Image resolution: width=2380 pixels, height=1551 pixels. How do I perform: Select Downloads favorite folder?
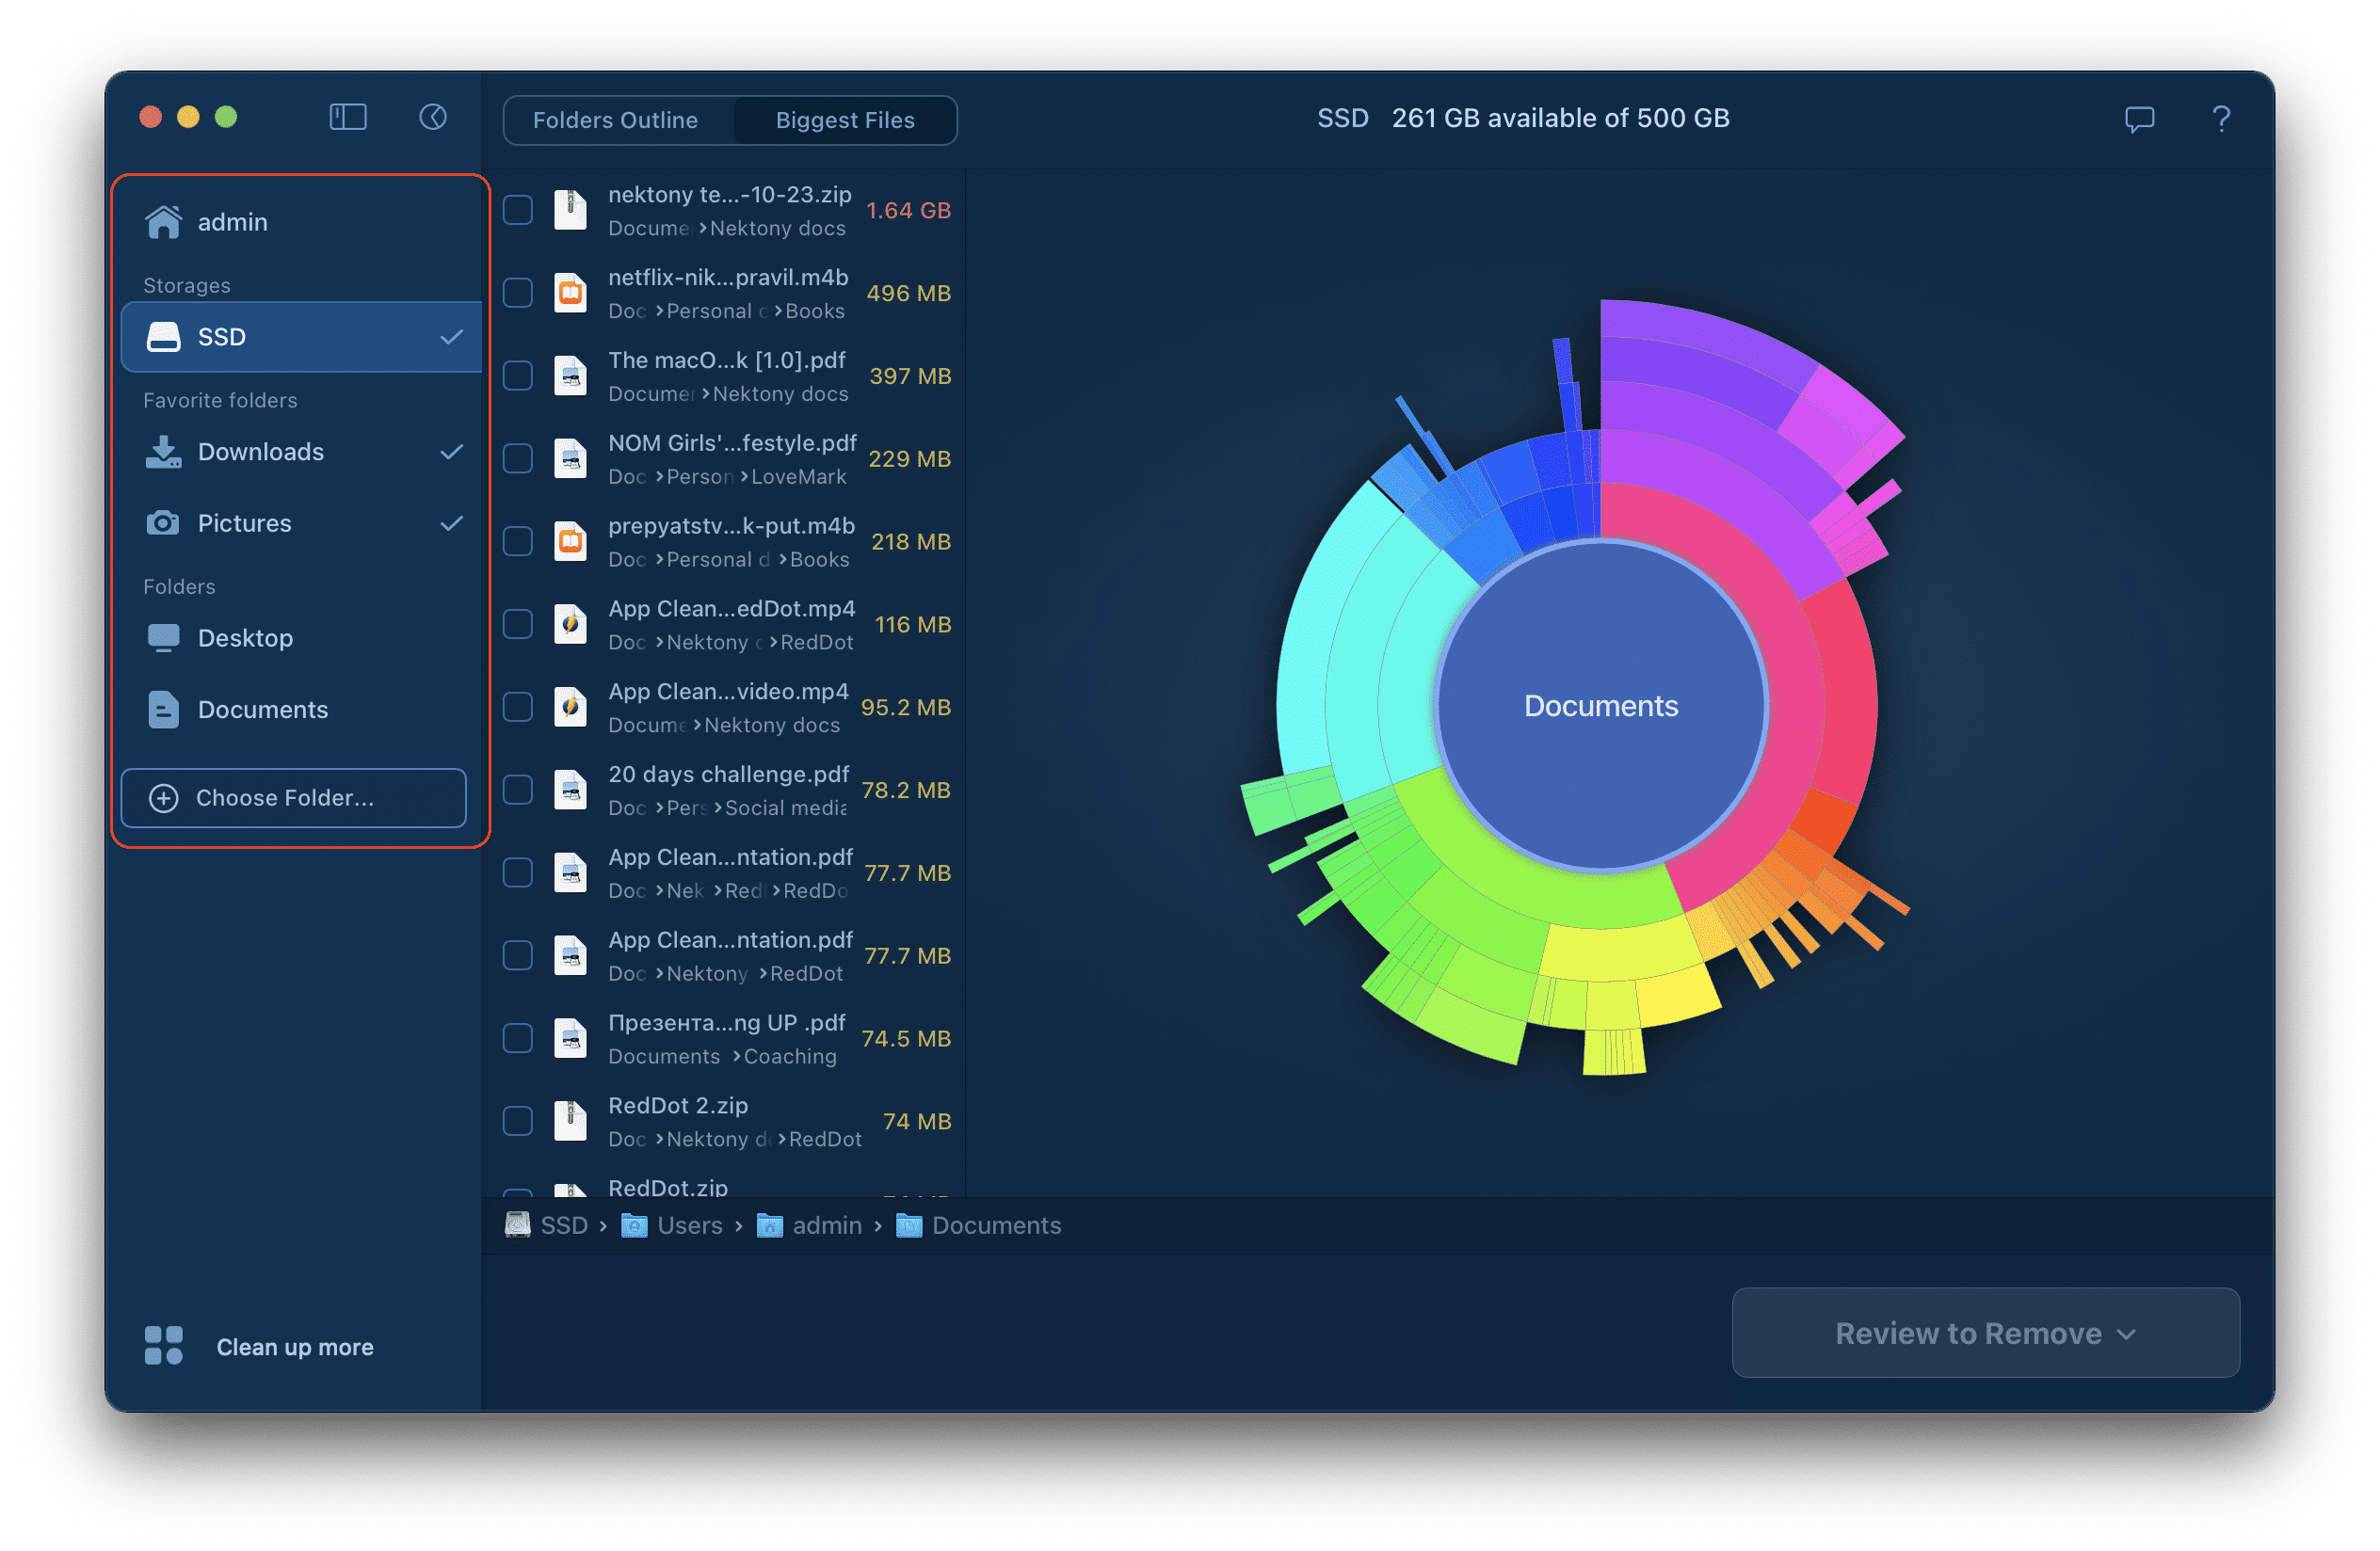pyautogui.click(x=297, y=451)
